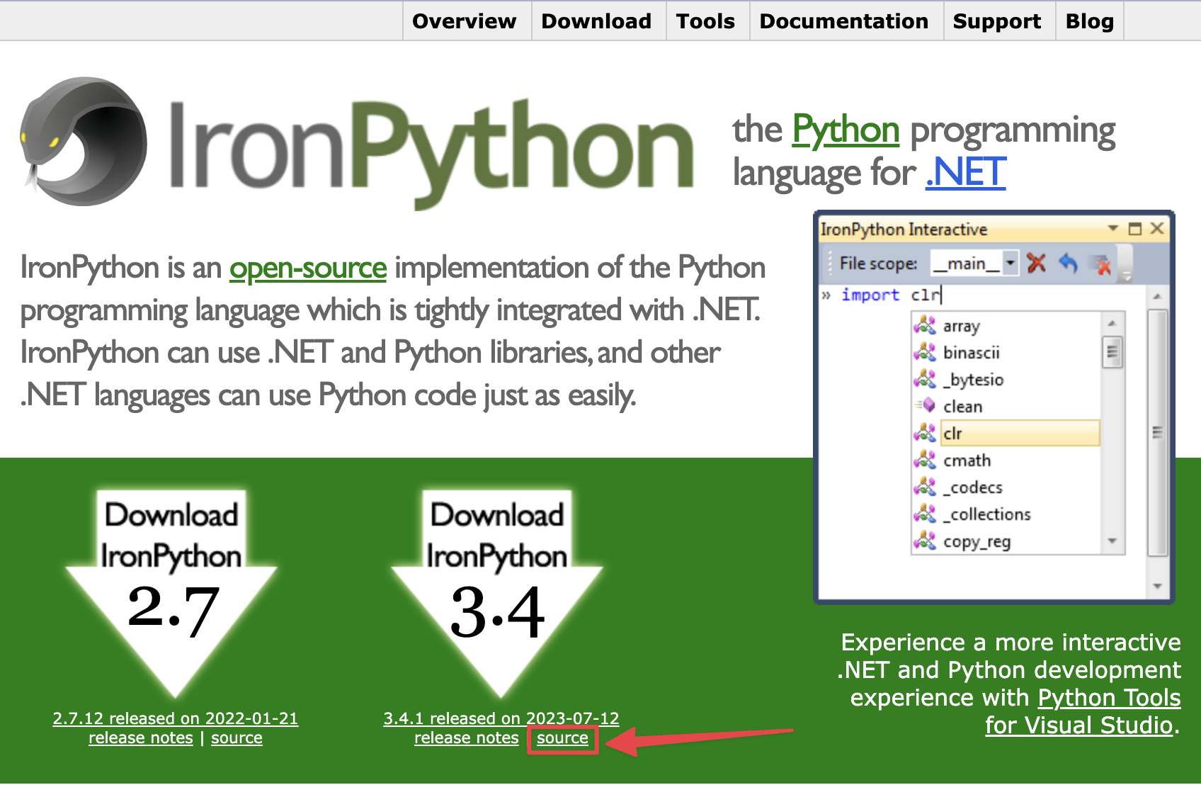Click the IronPython snake logo
This screenshot has width=1201, height=785.
(x=81, y=142)
